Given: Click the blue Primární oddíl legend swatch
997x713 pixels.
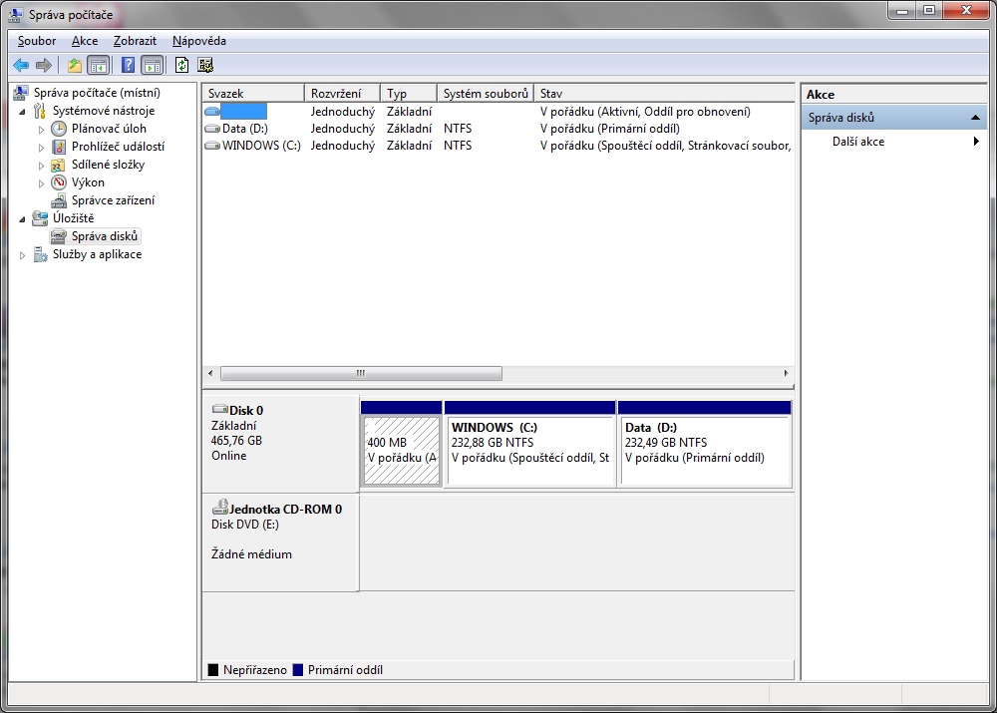Looking at the screenshot, I should click(x=298, y=670).
